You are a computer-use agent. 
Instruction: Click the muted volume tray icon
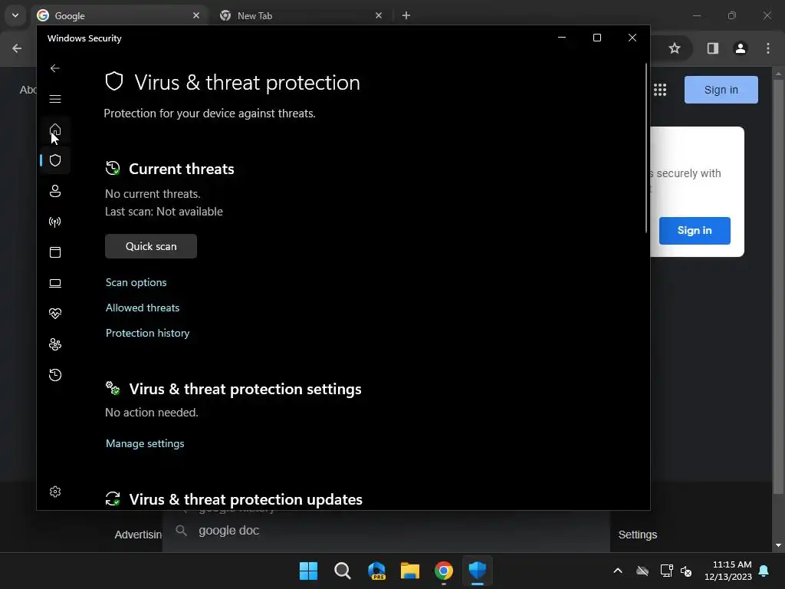(x=686, y=571)
